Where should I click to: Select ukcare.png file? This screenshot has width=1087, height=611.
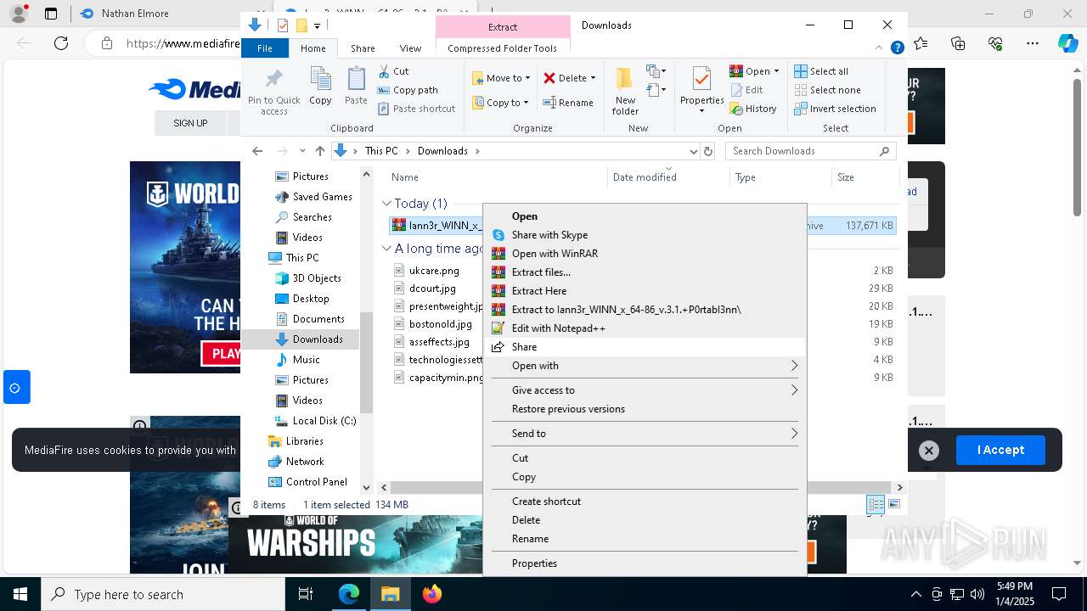click(x=434, y=271)
